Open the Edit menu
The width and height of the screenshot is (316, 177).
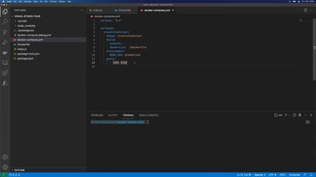pos(20,1)
